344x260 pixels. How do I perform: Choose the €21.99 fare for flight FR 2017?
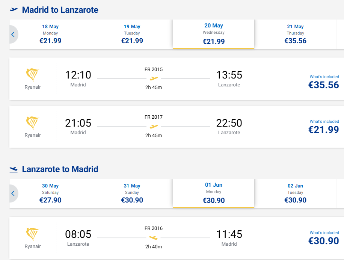pyautogui.click(x=323, y=130)
